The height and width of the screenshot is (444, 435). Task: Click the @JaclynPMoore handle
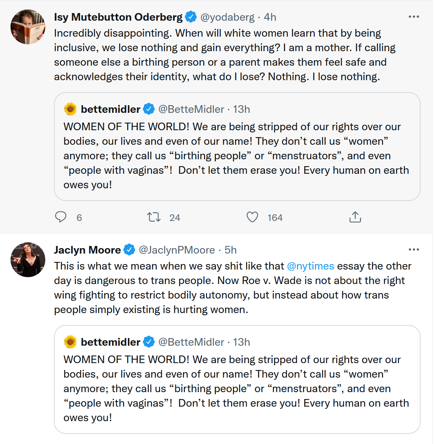(x=177, y=250)
